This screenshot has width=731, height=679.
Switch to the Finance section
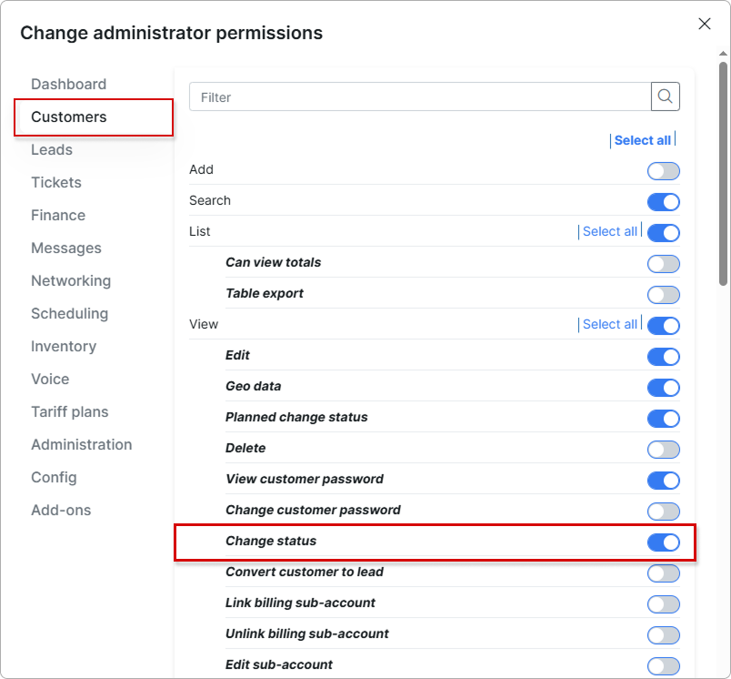[58, 215]
